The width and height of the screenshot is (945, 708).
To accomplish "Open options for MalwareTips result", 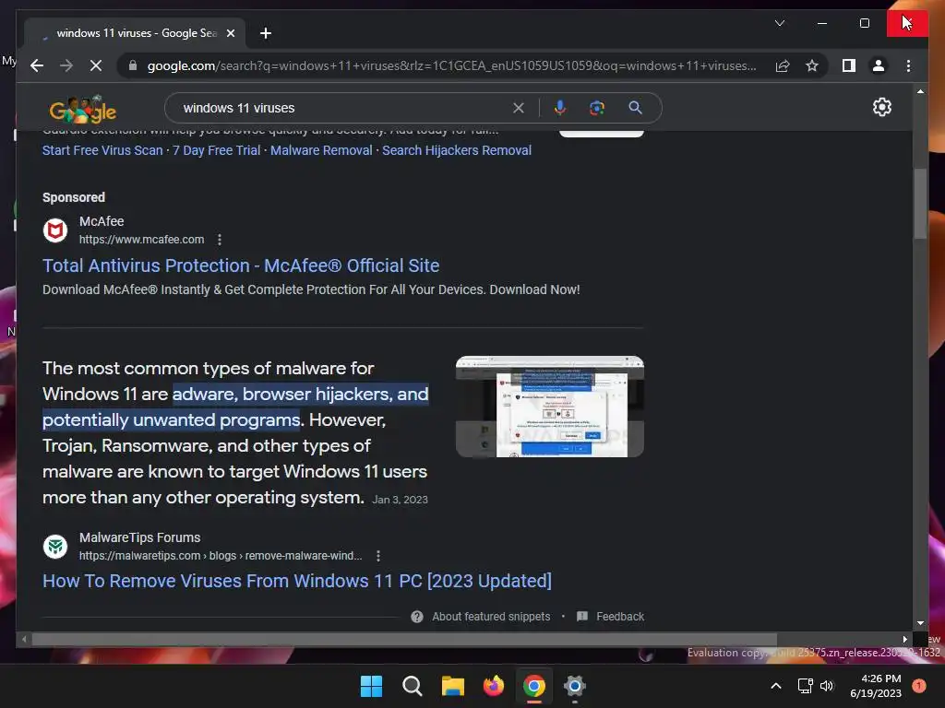I will coord(377,556).
